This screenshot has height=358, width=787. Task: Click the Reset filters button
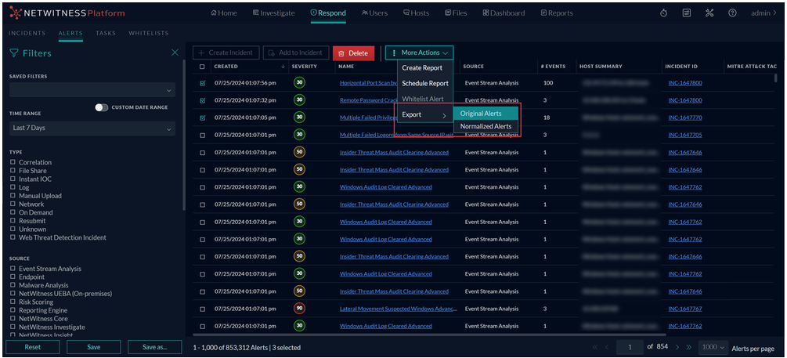pyautogui.click(x=33, y=347)
